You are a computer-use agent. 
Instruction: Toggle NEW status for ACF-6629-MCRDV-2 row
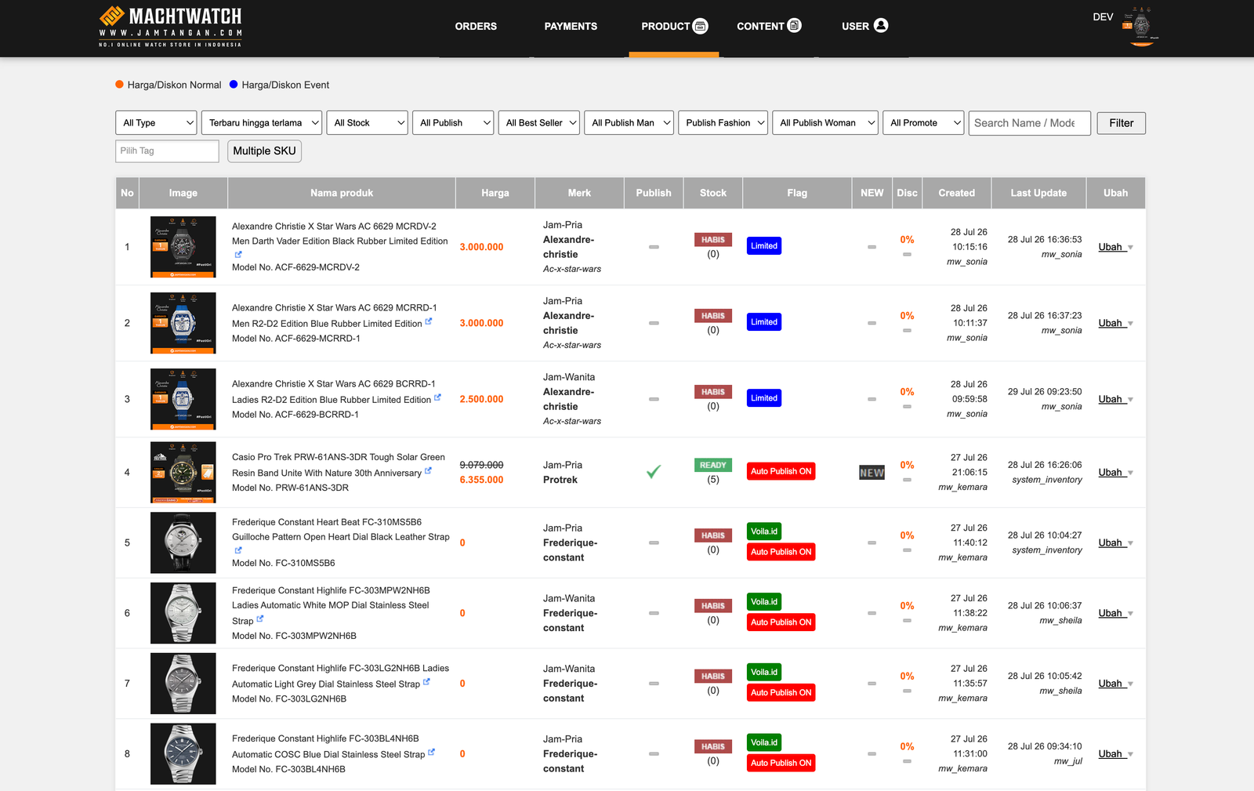(872, 247)
